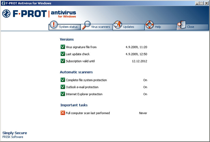The image size is (210, 142).
Task: Click the Versions section heading
Action: point(67,40)
